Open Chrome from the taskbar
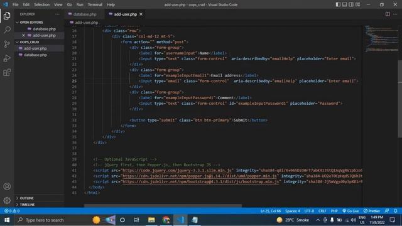 pos(166,220)
